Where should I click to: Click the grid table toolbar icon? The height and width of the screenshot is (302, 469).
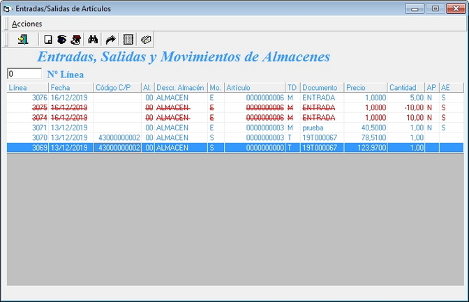(128, 40)
